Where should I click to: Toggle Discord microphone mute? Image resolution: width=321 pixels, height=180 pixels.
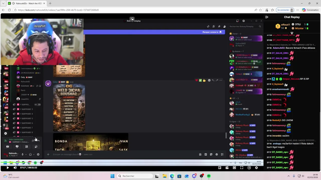[x=22, y=154]
